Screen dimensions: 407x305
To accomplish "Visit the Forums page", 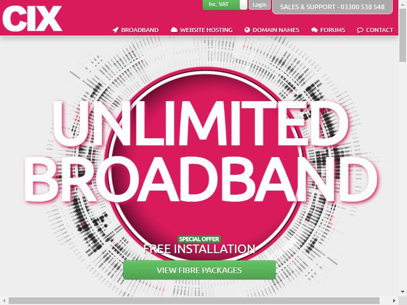I will point(328,30).
